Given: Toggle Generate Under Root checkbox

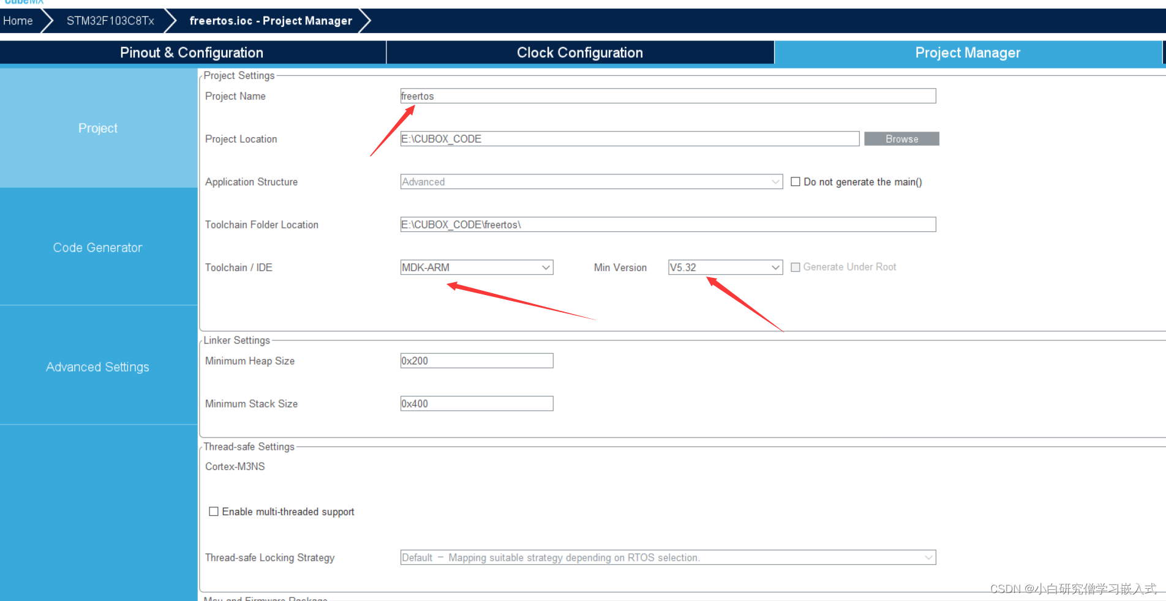Looking at the screenshot, I should (x=796, y=267).
